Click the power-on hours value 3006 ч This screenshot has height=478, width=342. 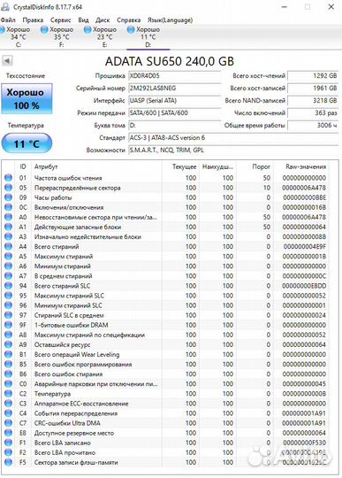tap(313, 126)
